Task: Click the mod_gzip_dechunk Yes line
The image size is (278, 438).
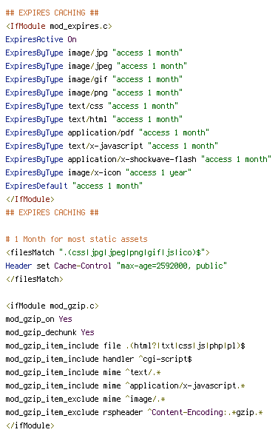Action: pyautogui.click(x=50, y=332)
